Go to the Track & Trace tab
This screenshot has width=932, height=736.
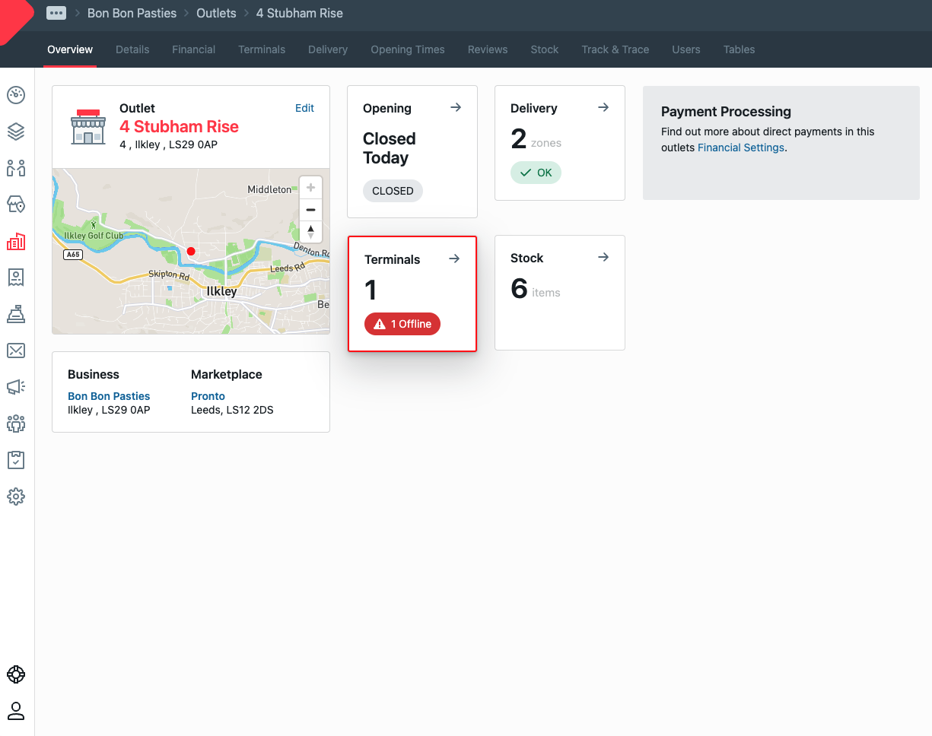point(615,49)
